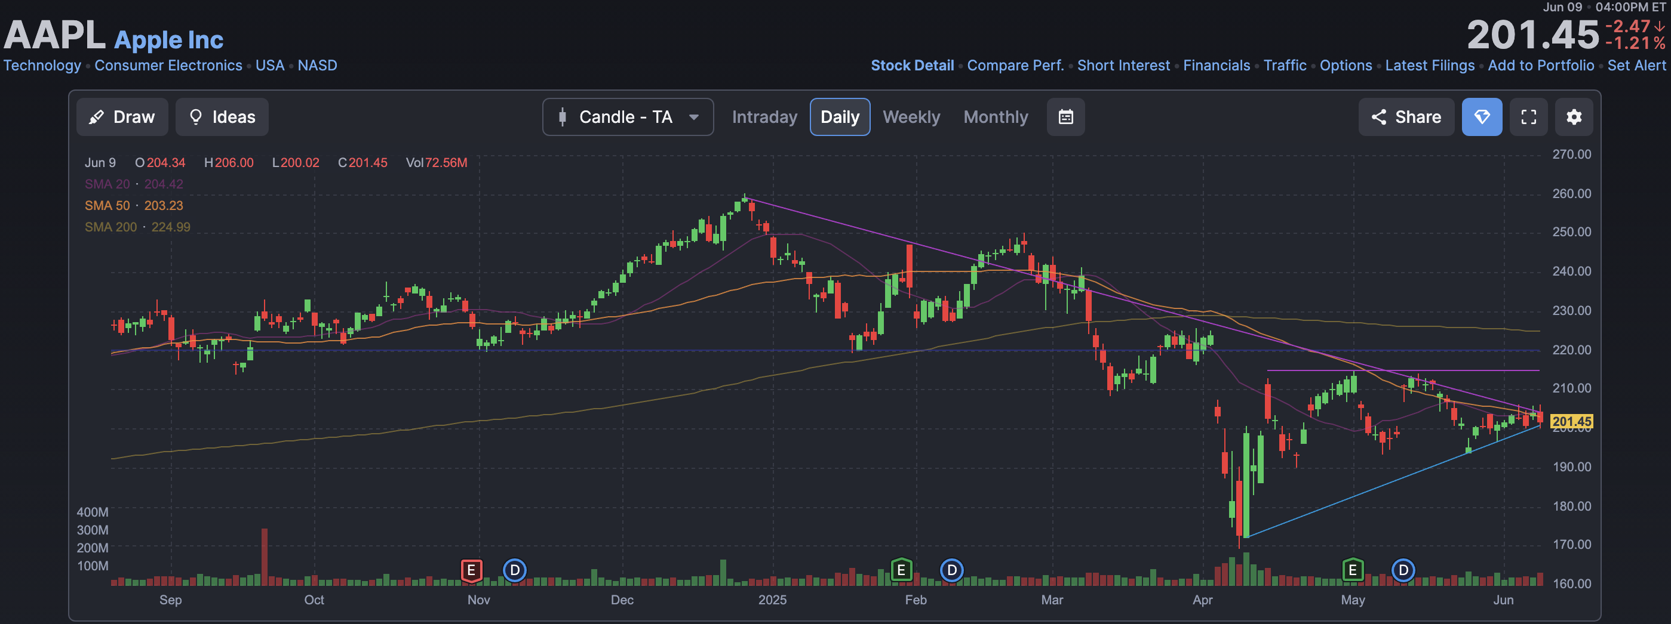Click the green E earnings marker in May
The image size is (1671, 624).
[1353, 570]
